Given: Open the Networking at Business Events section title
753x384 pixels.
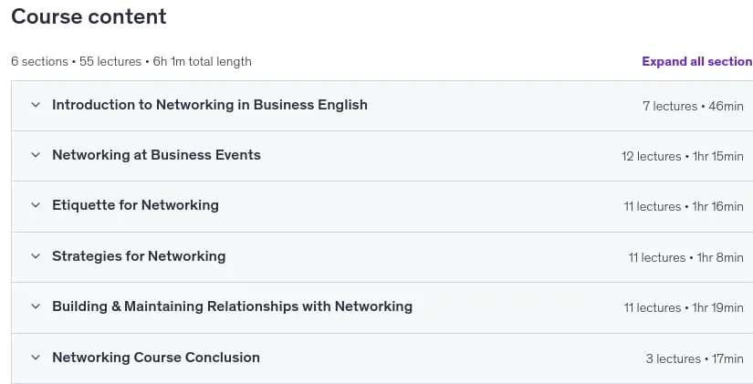Looking at the screenshot, I should pyautogui.click(x=157, y=154).
